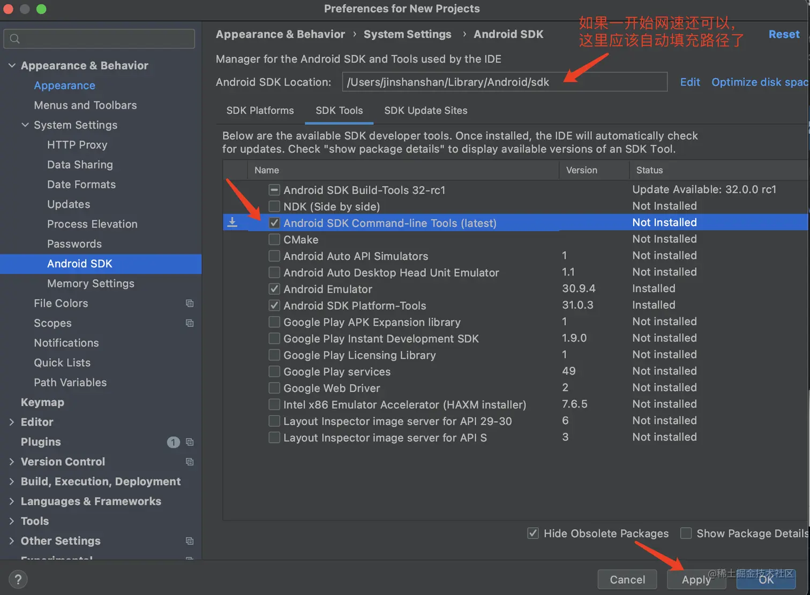This screenshot has width=810, height=595.
Task: Select Date Formats settings
Action: 81,185
